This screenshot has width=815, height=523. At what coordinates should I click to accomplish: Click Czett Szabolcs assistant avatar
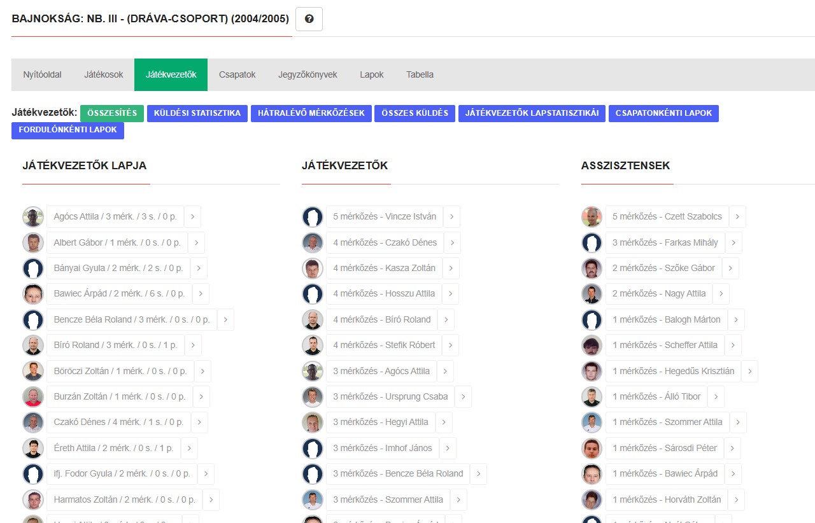[x=592, y=217]
